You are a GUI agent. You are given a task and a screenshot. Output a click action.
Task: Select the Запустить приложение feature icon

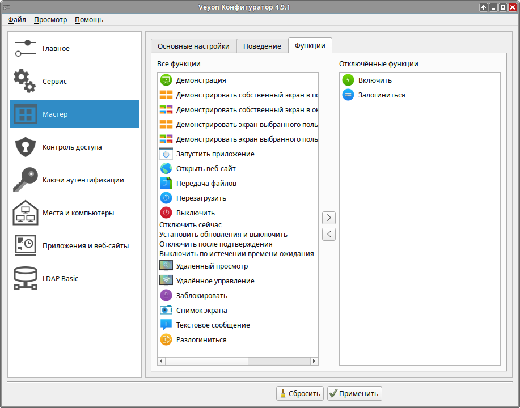166,154
